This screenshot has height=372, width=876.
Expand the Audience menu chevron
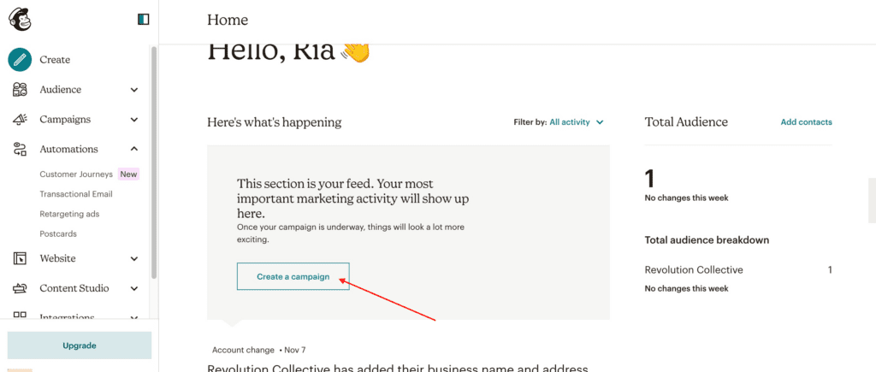point(134,90)
